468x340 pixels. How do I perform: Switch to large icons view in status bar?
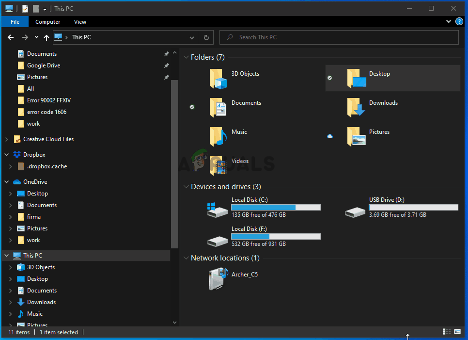coord(457,332)
